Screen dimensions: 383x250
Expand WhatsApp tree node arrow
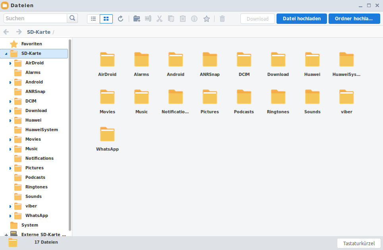[10, 215]
